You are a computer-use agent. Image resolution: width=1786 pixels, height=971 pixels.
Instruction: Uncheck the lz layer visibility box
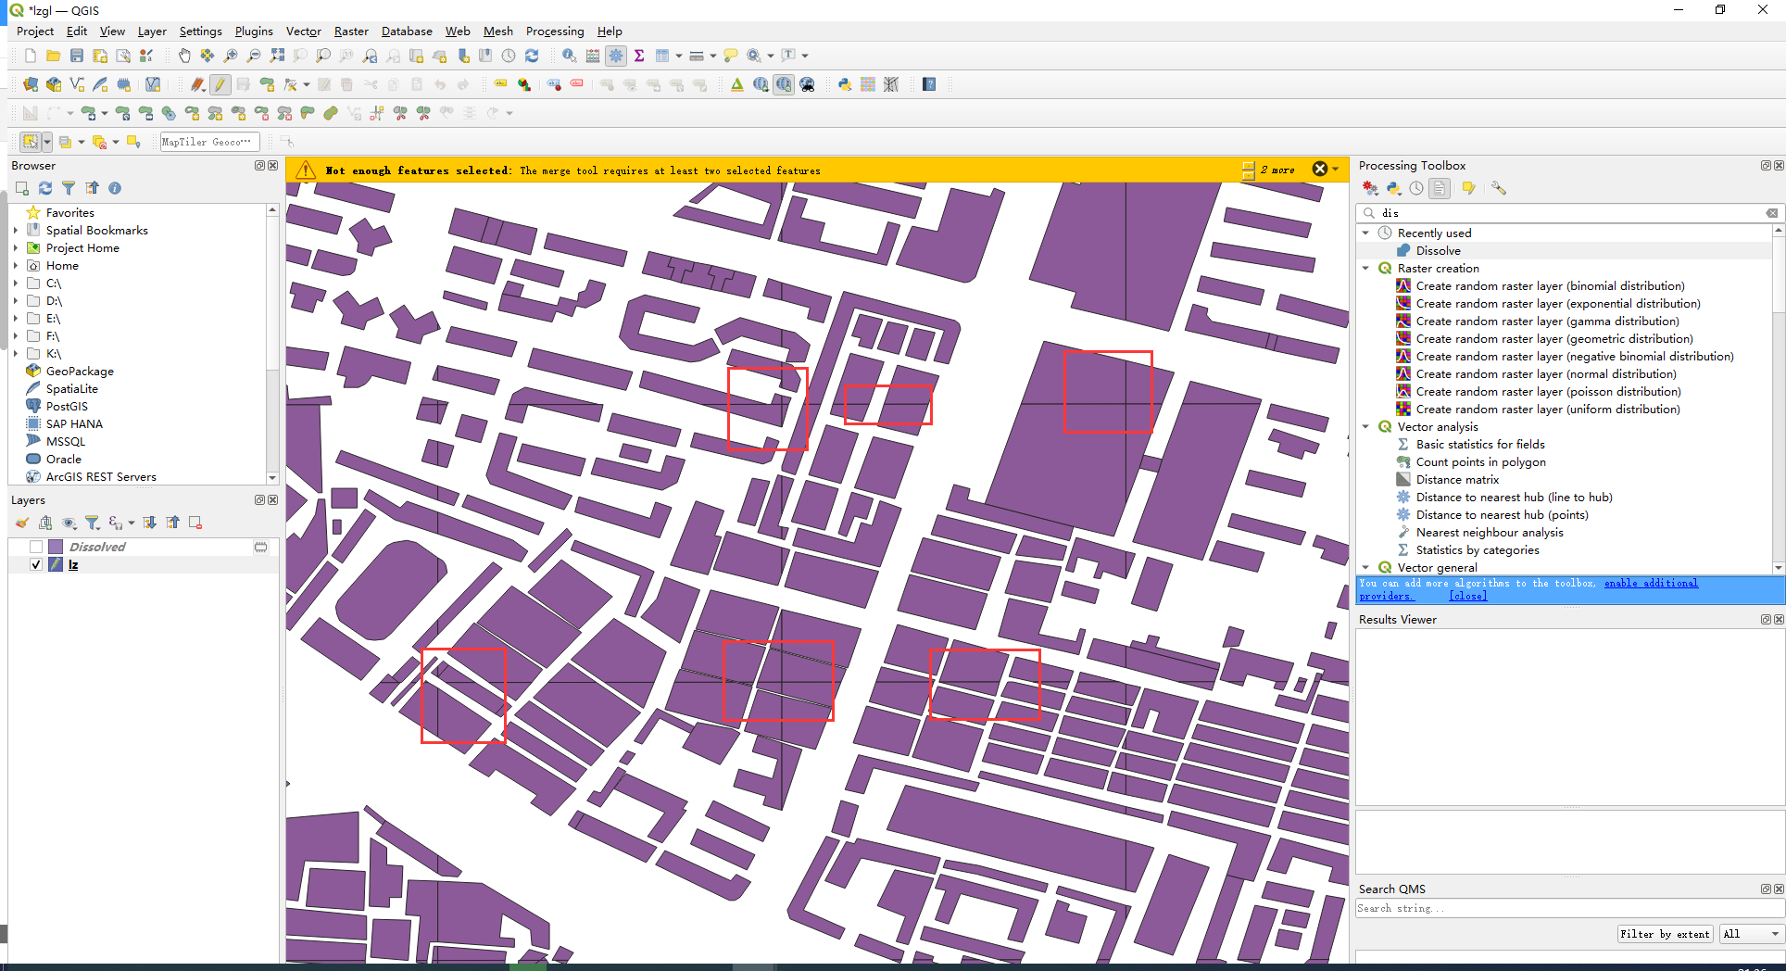[x=36, y=564]
